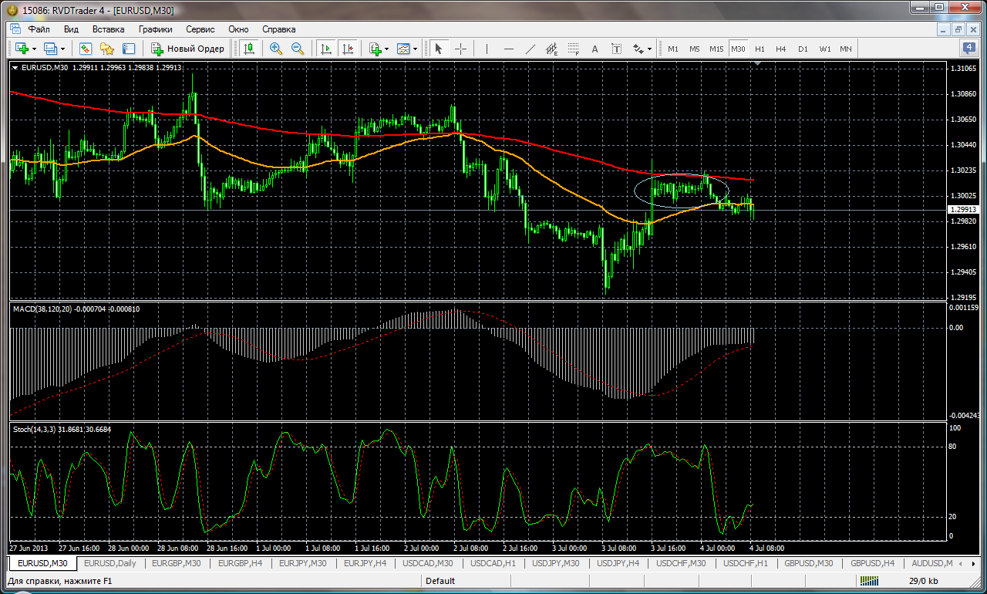Open the Market Watch icon

click(x=85, y=49)
